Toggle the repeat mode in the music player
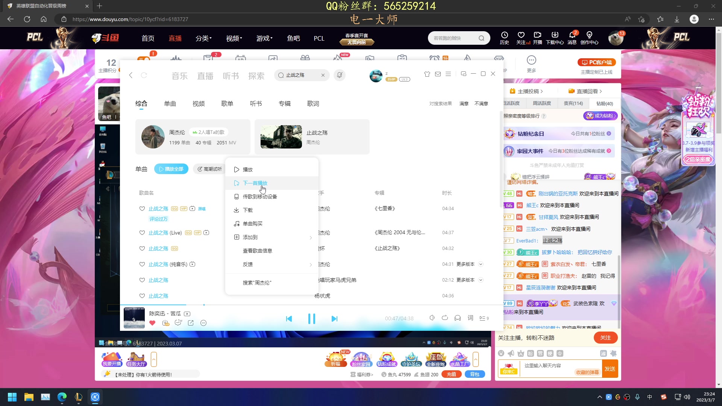Screen dimensions: 722x406 (x=445, y=318)
